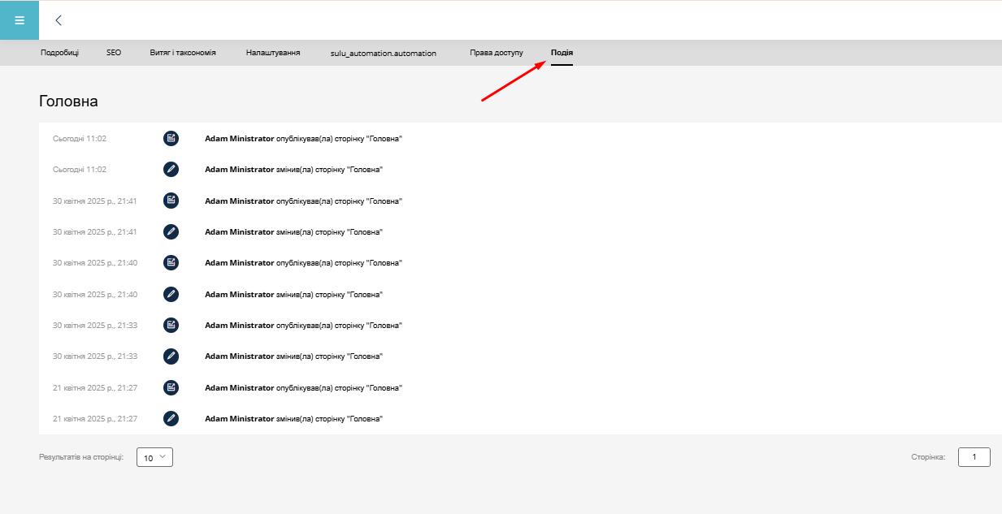Click pencil icon for 21 April 21:27 entry

(x=171, y=419)
